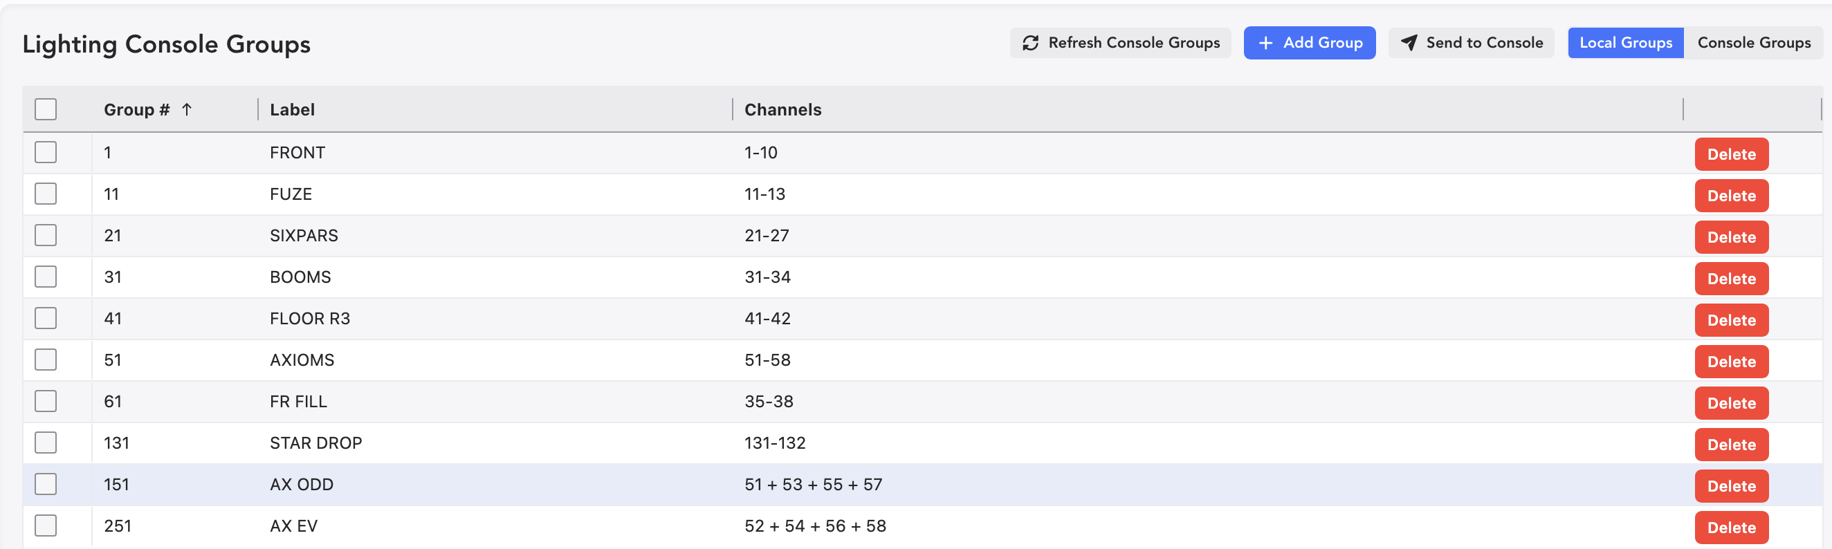Check the box for FRONT group
The height and width of the screenshot is (549, 1832).
coord(46,152)
